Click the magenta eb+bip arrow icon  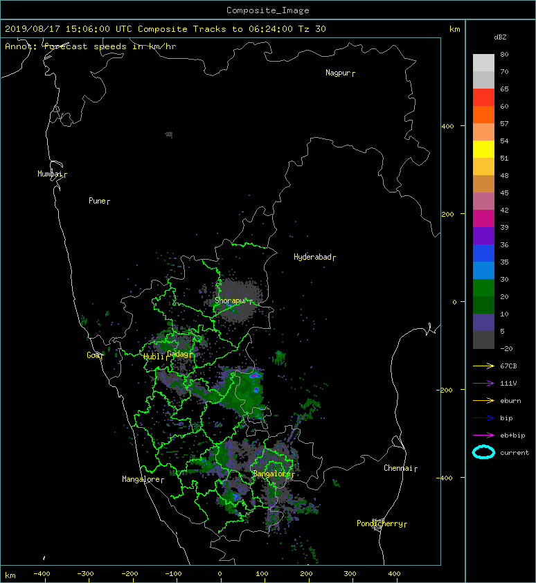point(483,436)
